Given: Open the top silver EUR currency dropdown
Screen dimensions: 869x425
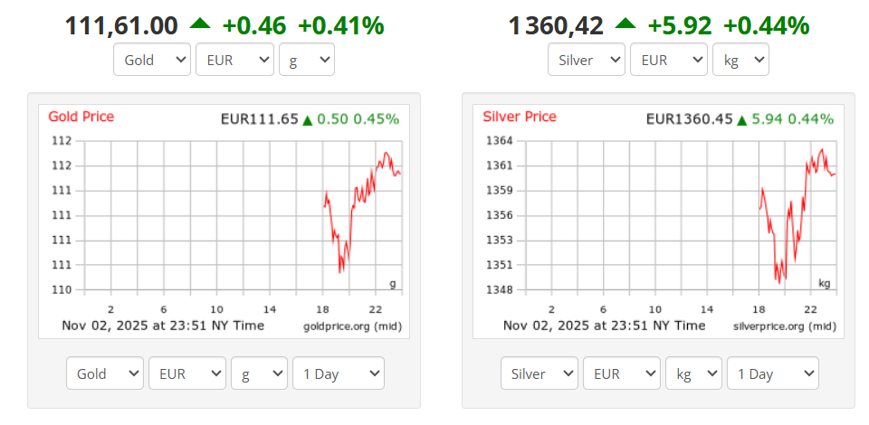Looking at the screenshot, I should coord(669,61).
